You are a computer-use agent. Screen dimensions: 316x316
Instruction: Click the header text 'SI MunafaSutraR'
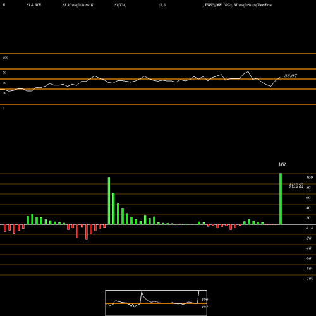click(78, 5)
